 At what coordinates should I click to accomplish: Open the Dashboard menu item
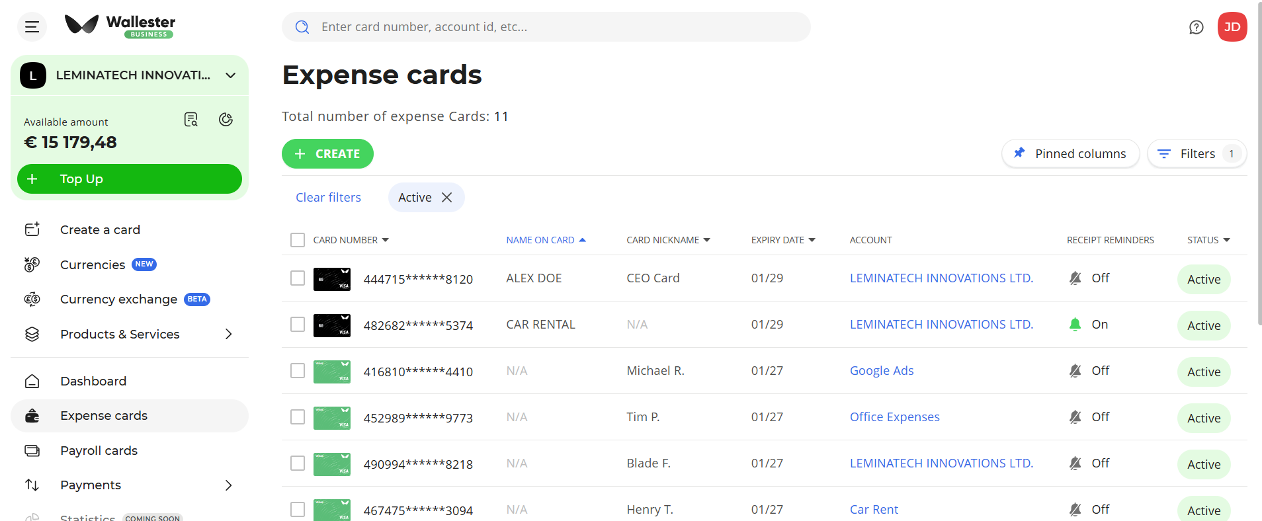point(93,381)
